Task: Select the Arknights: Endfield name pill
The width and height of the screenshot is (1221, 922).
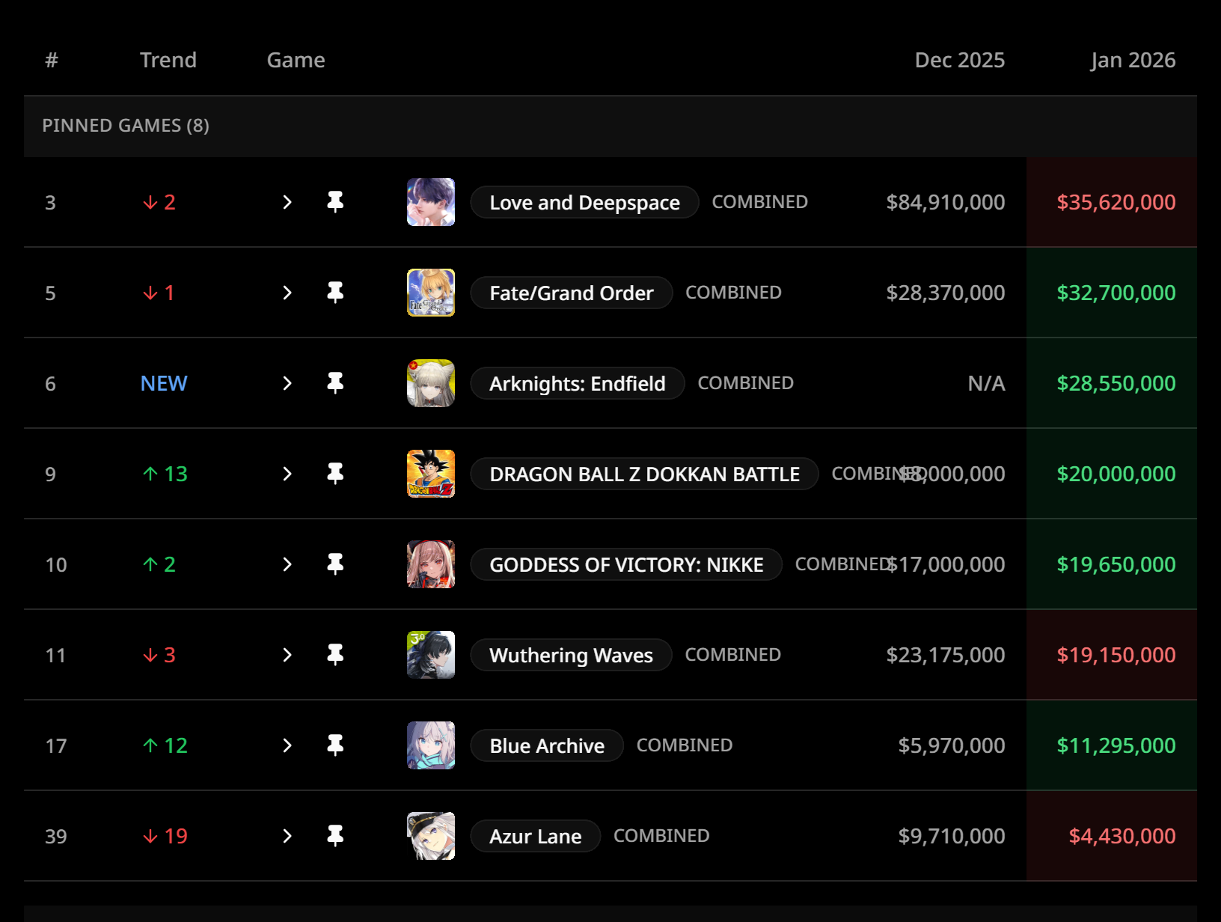Action: coord(578,383)
